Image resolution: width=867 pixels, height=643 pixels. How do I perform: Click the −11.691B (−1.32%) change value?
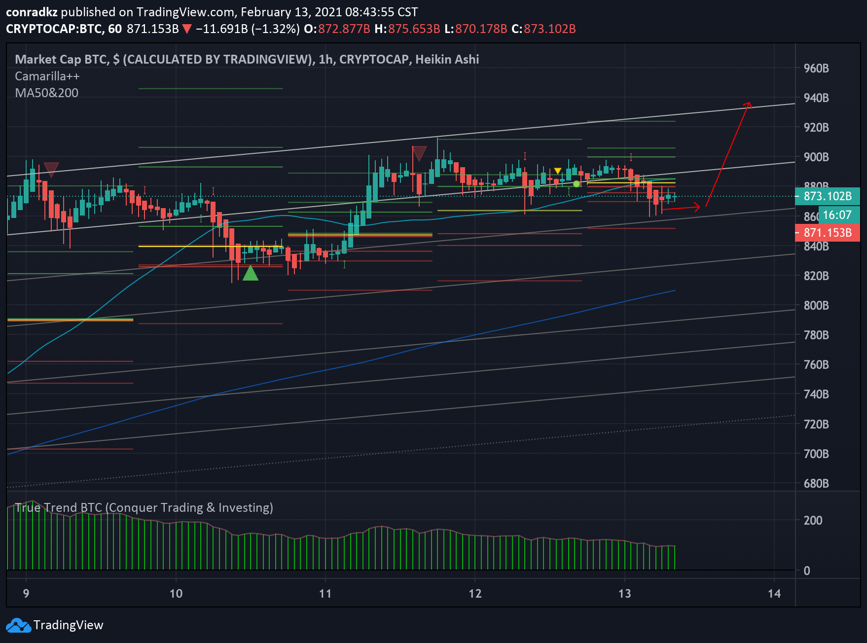[248, 29]
